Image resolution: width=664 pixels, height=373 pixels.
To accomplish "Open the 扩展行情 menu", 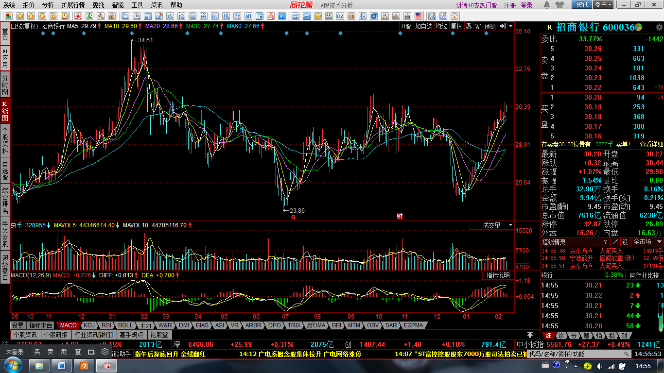I will 73,5.
